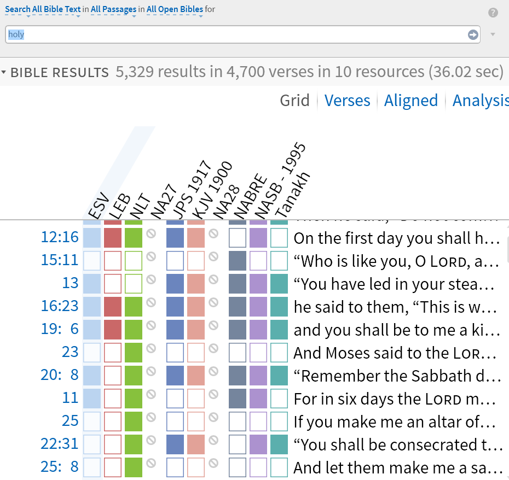Click empty NASB cell in row 15:11

(x=258, y=260)
